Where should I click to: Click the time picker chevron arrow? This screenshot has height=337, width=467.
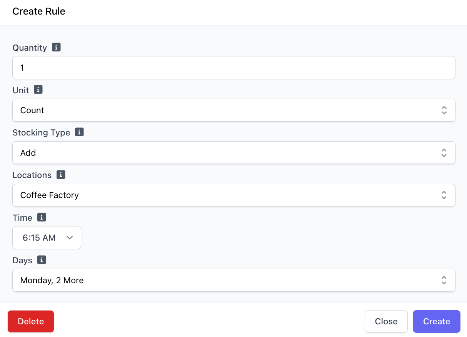pyautogui.click(x=70, y=238)
